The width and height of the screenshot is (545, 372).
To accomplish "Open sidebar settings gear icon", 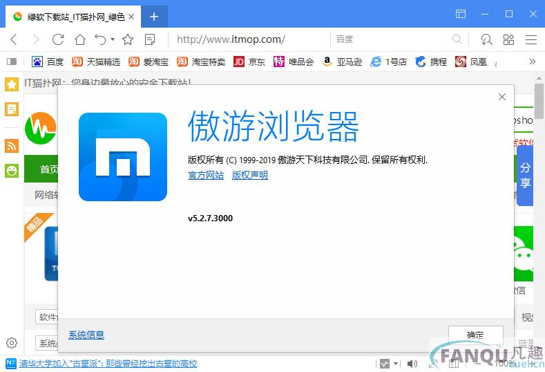I will pyautogui.click(x=12, y=343).
